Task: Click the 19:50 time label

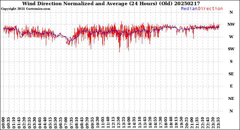Action: click(x=181, y=123)
